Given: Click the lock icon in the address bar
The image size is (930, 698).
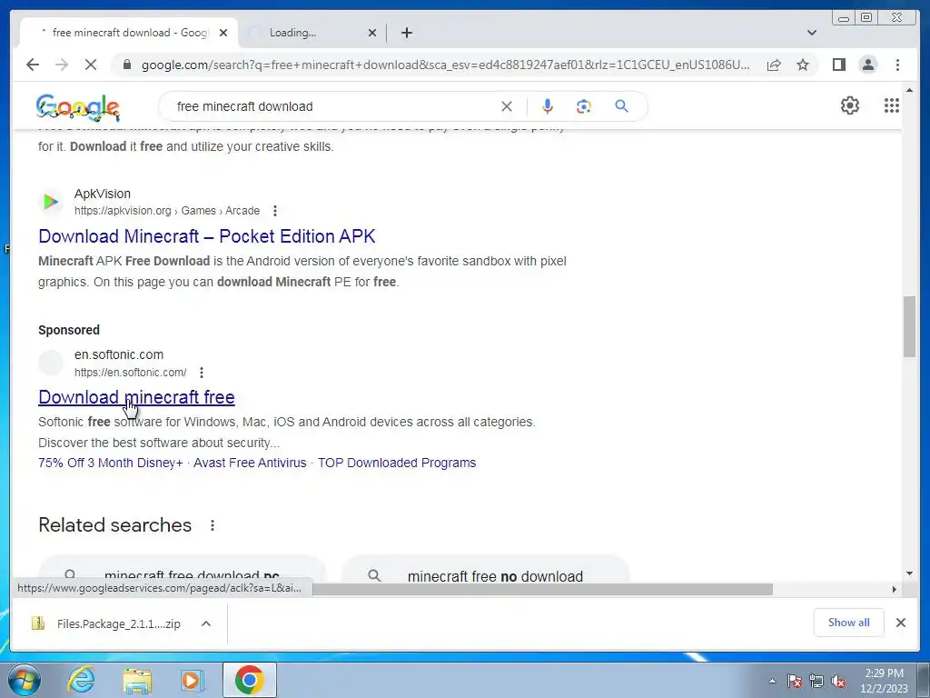Looking at the screenshot, I should coord(127,65).
